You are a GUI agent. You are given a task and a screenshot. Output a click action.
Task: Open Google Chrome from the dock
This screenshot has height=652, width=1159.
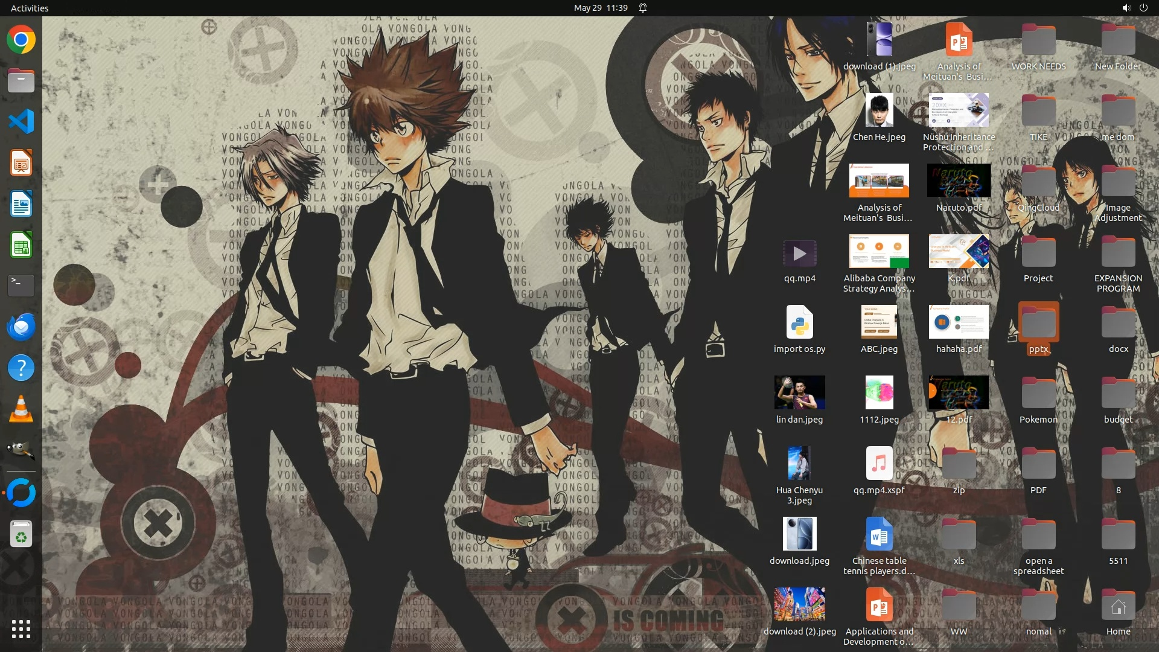(21, 40)
